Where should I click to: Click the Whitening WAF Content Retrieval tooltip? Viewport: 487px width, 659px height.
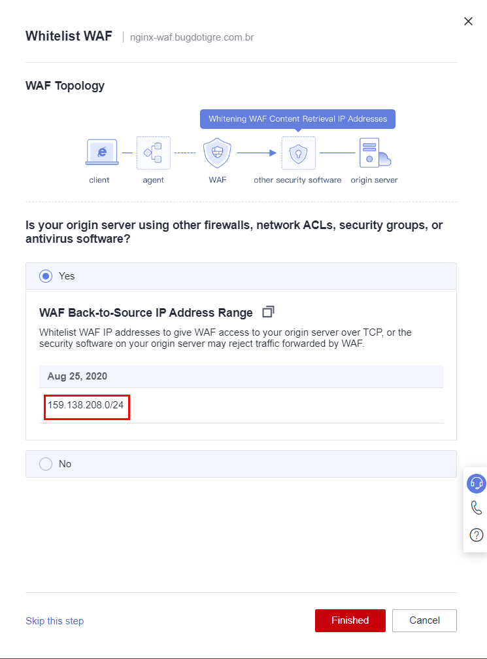[x=297, y=119]
